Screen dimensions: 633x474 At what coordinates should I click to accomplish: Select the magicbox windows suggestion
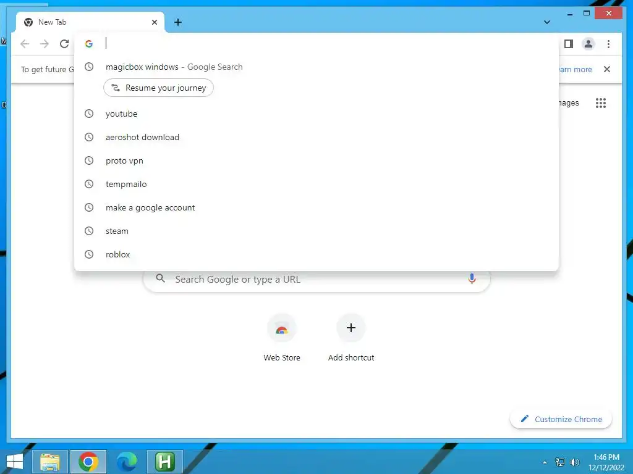tap(316, 67)
